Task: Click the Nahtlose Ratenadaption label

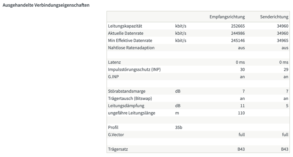Action: pyautogui.click(x=131, y=48)
